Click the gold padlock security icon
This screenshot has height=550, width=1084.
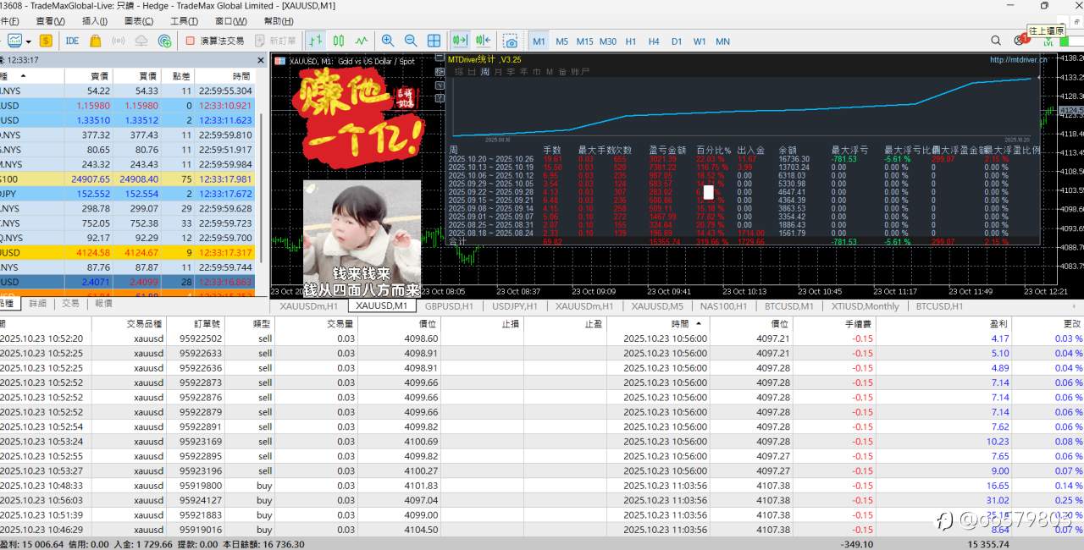(95, 41)
